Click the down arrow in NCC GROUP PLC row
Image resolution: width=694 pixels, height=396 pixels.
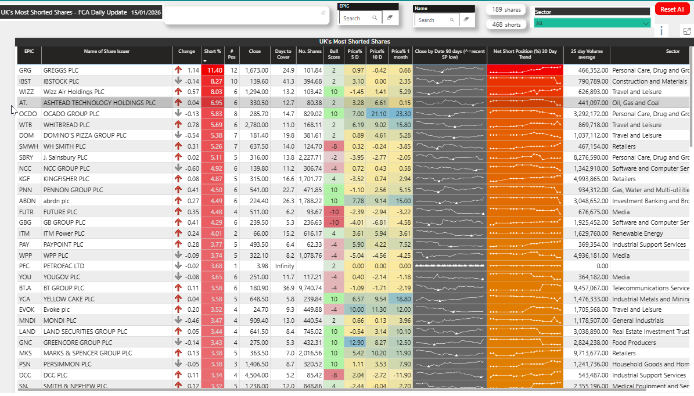178,168
